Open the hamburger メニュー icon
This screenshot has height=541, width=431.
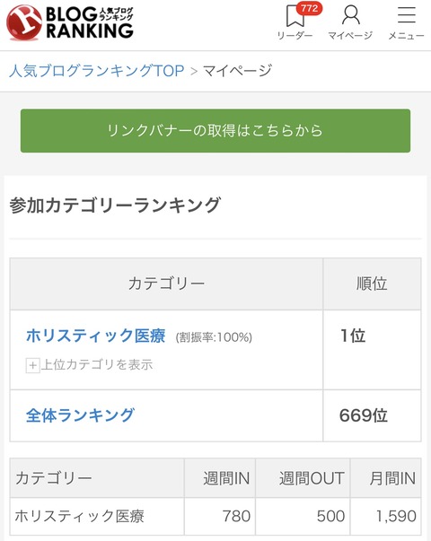pos(407,15)
